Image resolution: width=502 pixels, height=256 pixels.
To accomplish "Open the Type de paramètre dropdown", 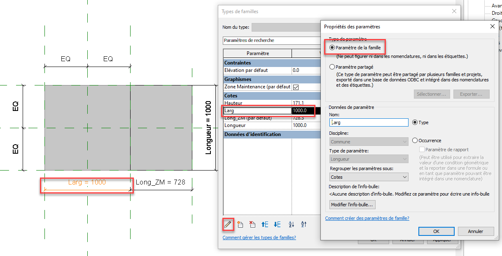I will pos(369,159).
